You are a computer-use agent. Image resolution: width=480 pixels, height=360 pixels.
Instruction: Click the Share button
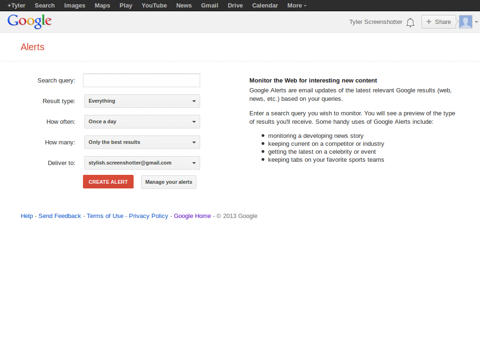(x=438, y=22)
